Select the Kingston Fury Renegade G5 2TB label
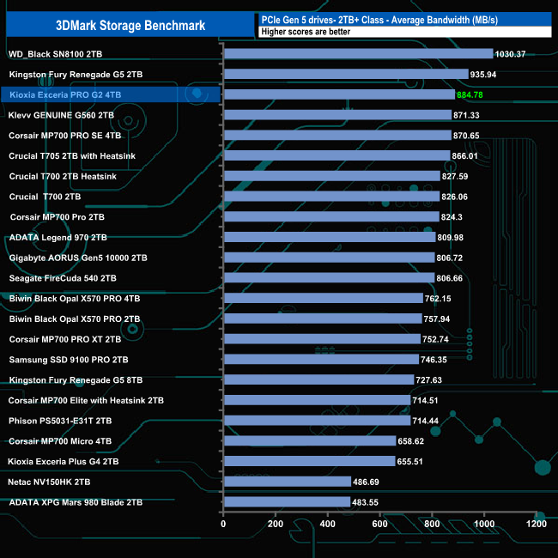Viewport: 558px width, 558px height. coord(76,75)
